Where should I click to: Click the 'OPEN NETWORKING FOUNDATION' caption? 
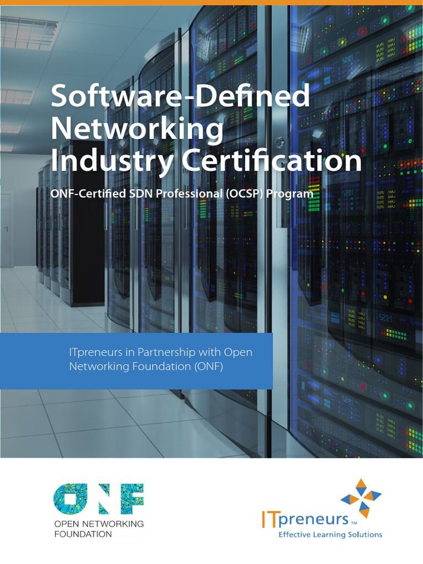99,529
